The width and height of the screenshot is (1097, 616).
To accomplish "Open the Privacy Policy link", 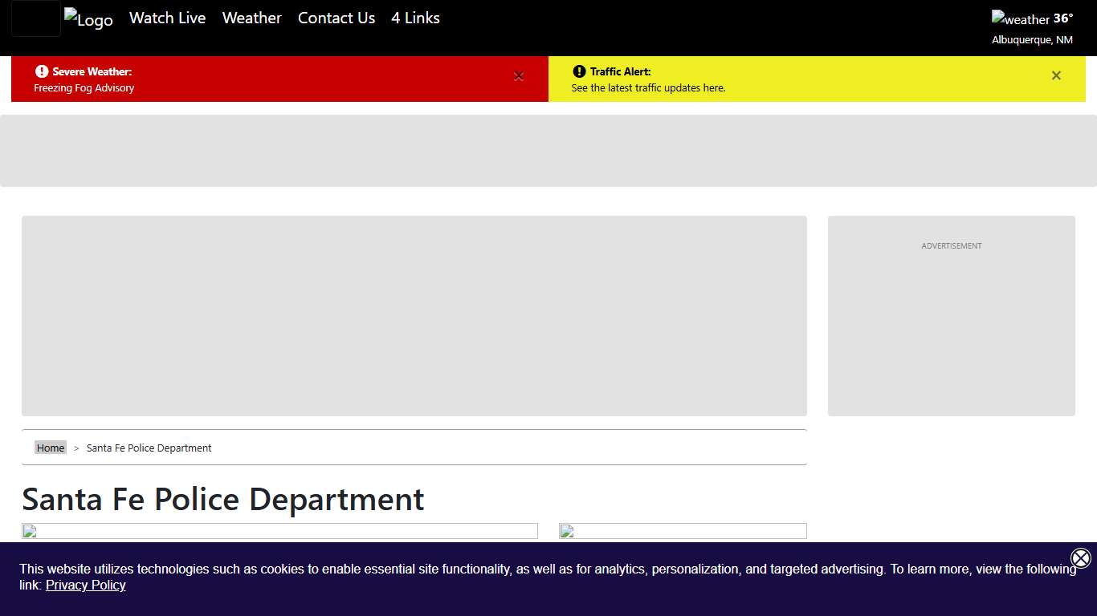I will coord(86,586).
